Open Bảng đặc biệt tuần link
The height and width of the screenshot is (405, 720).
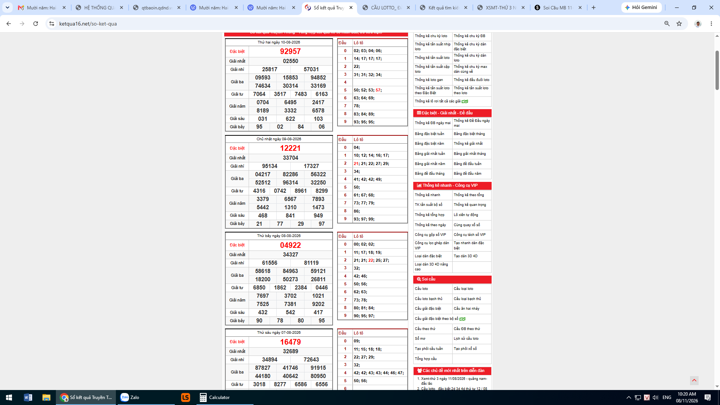tap(429, 134)
